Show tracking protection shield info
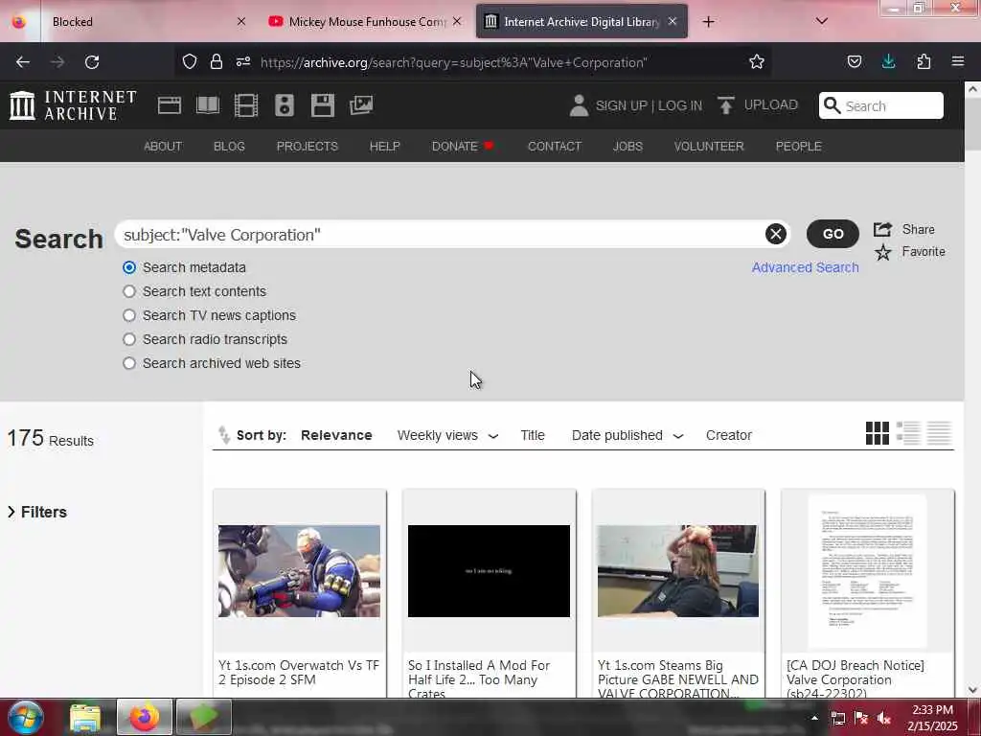 [x=190, y=61]
